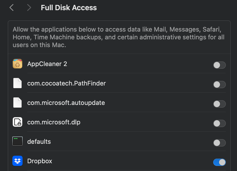Click the com.cocoatech.PathFinder file icon

point(18,84)
